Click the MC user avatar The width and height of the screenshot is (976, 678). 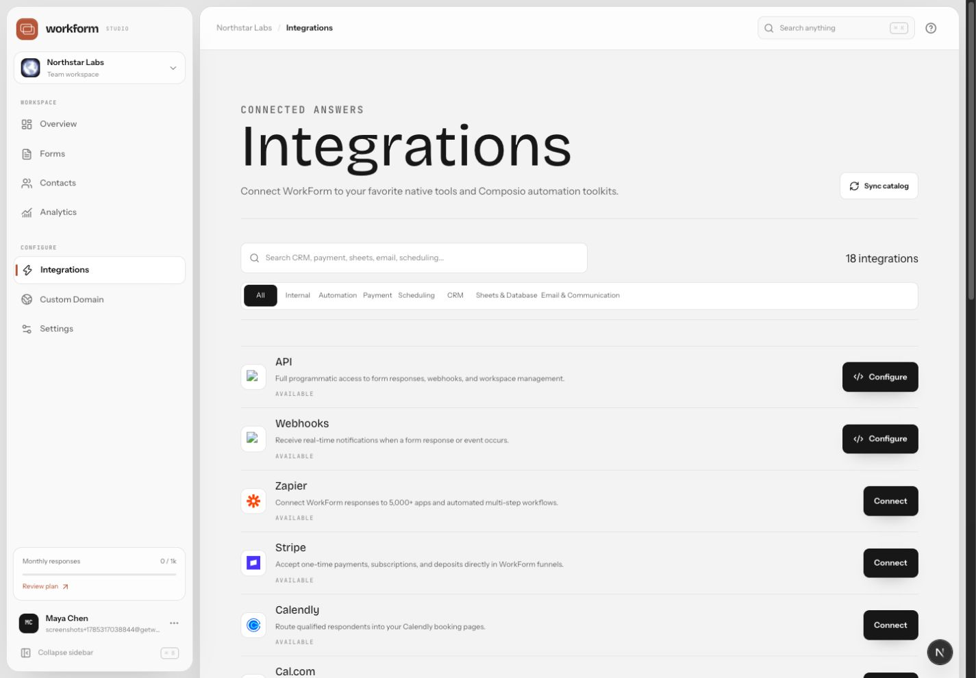[29, 623]
